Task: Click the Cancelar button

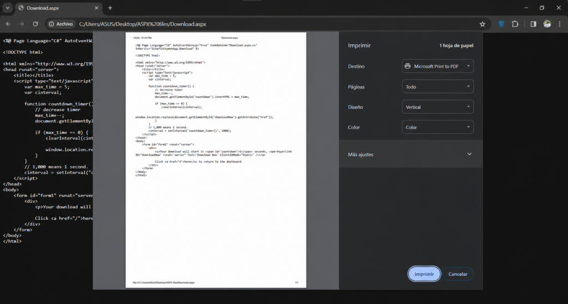Action: [458, 274]
